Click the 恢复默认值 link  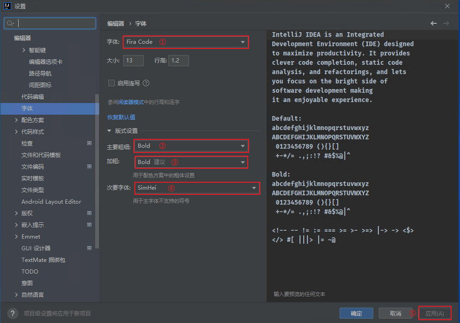tap(121, 117)
